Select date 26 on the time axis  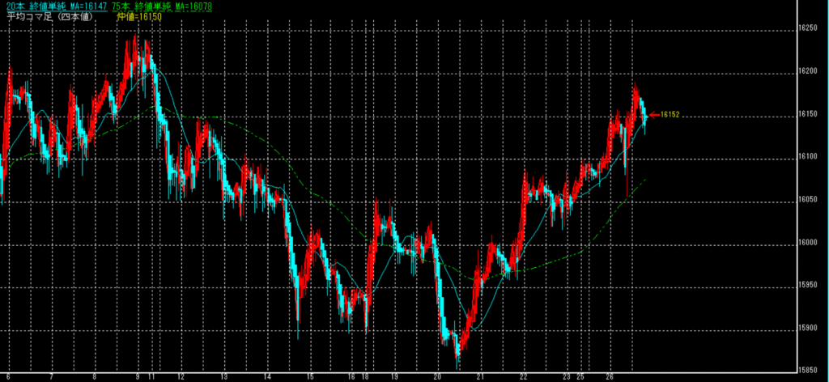pos(610,377)
